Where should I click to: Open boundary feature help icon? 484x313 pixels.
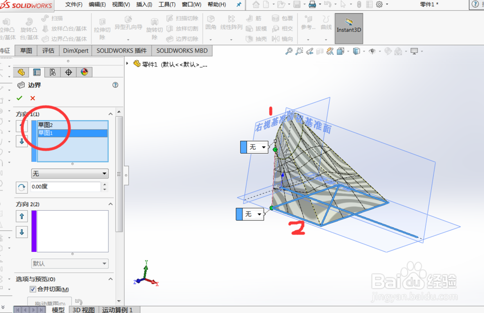click(x=115, y=85)
